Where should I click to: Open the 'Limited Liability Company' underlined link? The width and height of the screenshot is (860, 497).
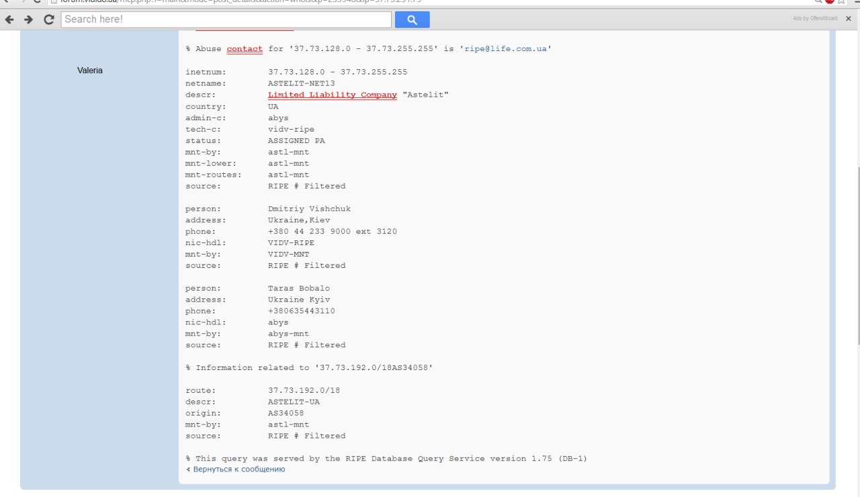332,95
